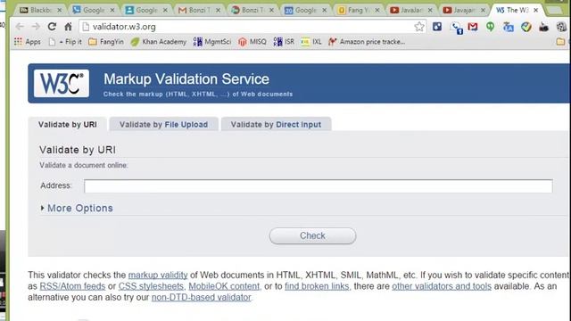Open the markup validity link

(x=158, y=276)
